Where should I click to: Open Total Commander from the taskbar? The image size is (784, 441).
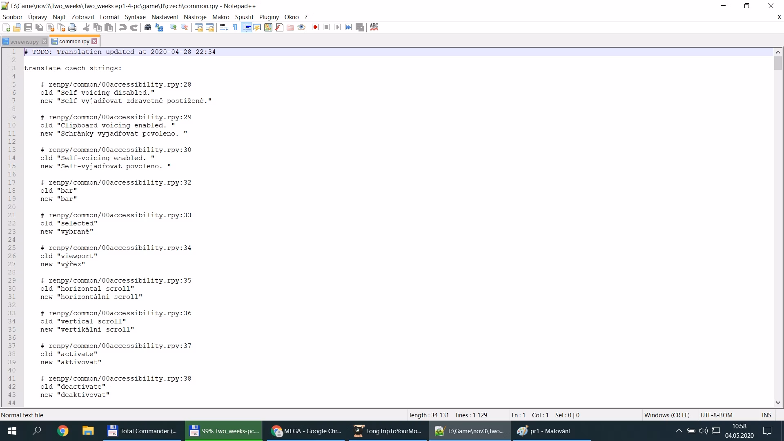(x=142, y=431)
